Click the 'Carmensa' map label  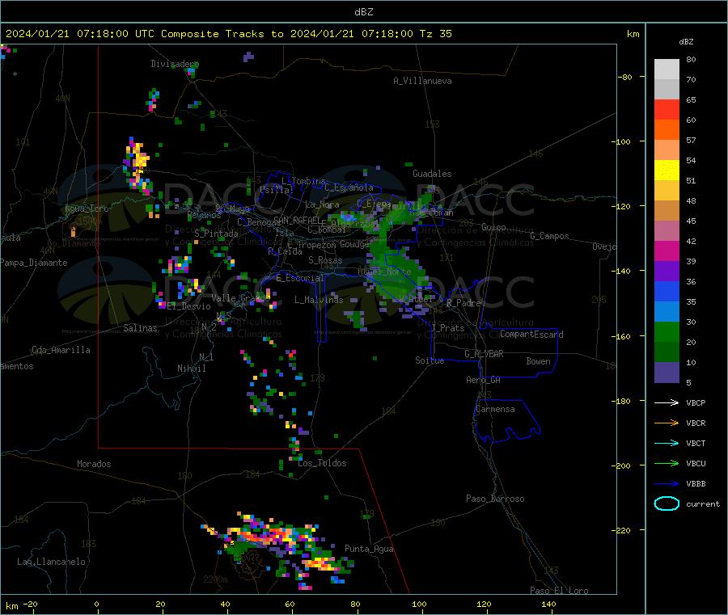495,409
